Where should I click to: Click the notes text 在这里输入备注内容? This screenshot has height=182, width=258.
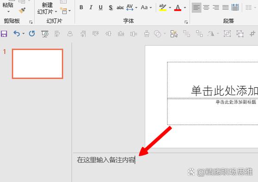105,160
